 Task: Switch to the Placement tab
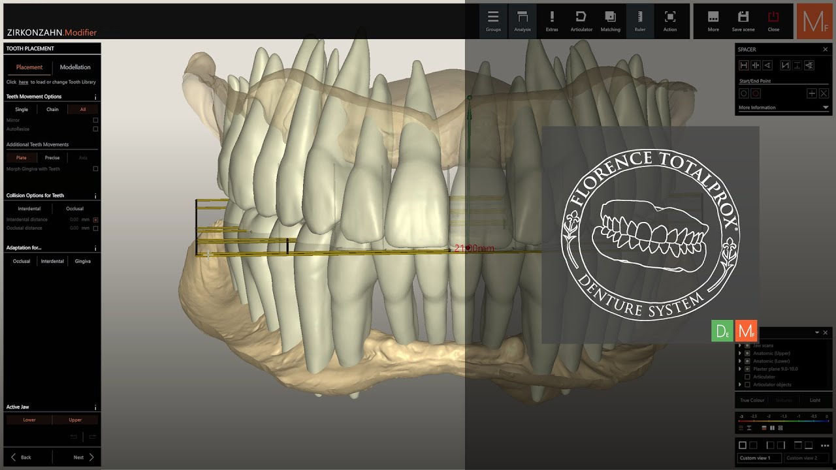(x=29, y=67)
